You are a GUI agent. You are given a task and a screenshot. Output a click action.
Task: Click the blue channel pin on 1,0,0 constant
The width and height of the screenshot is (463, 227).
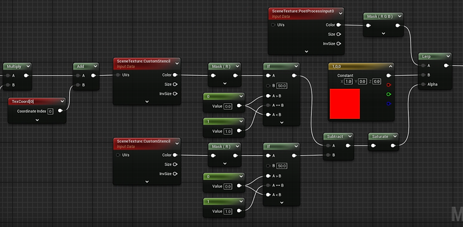pos(389,104)
